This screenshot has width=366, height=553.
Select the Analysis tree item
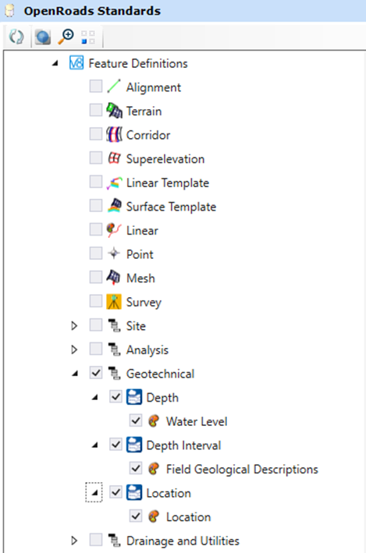(x=147, y=350)
